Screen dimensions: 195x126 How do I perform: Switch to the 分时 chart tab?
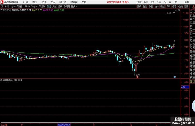(7, 6)
